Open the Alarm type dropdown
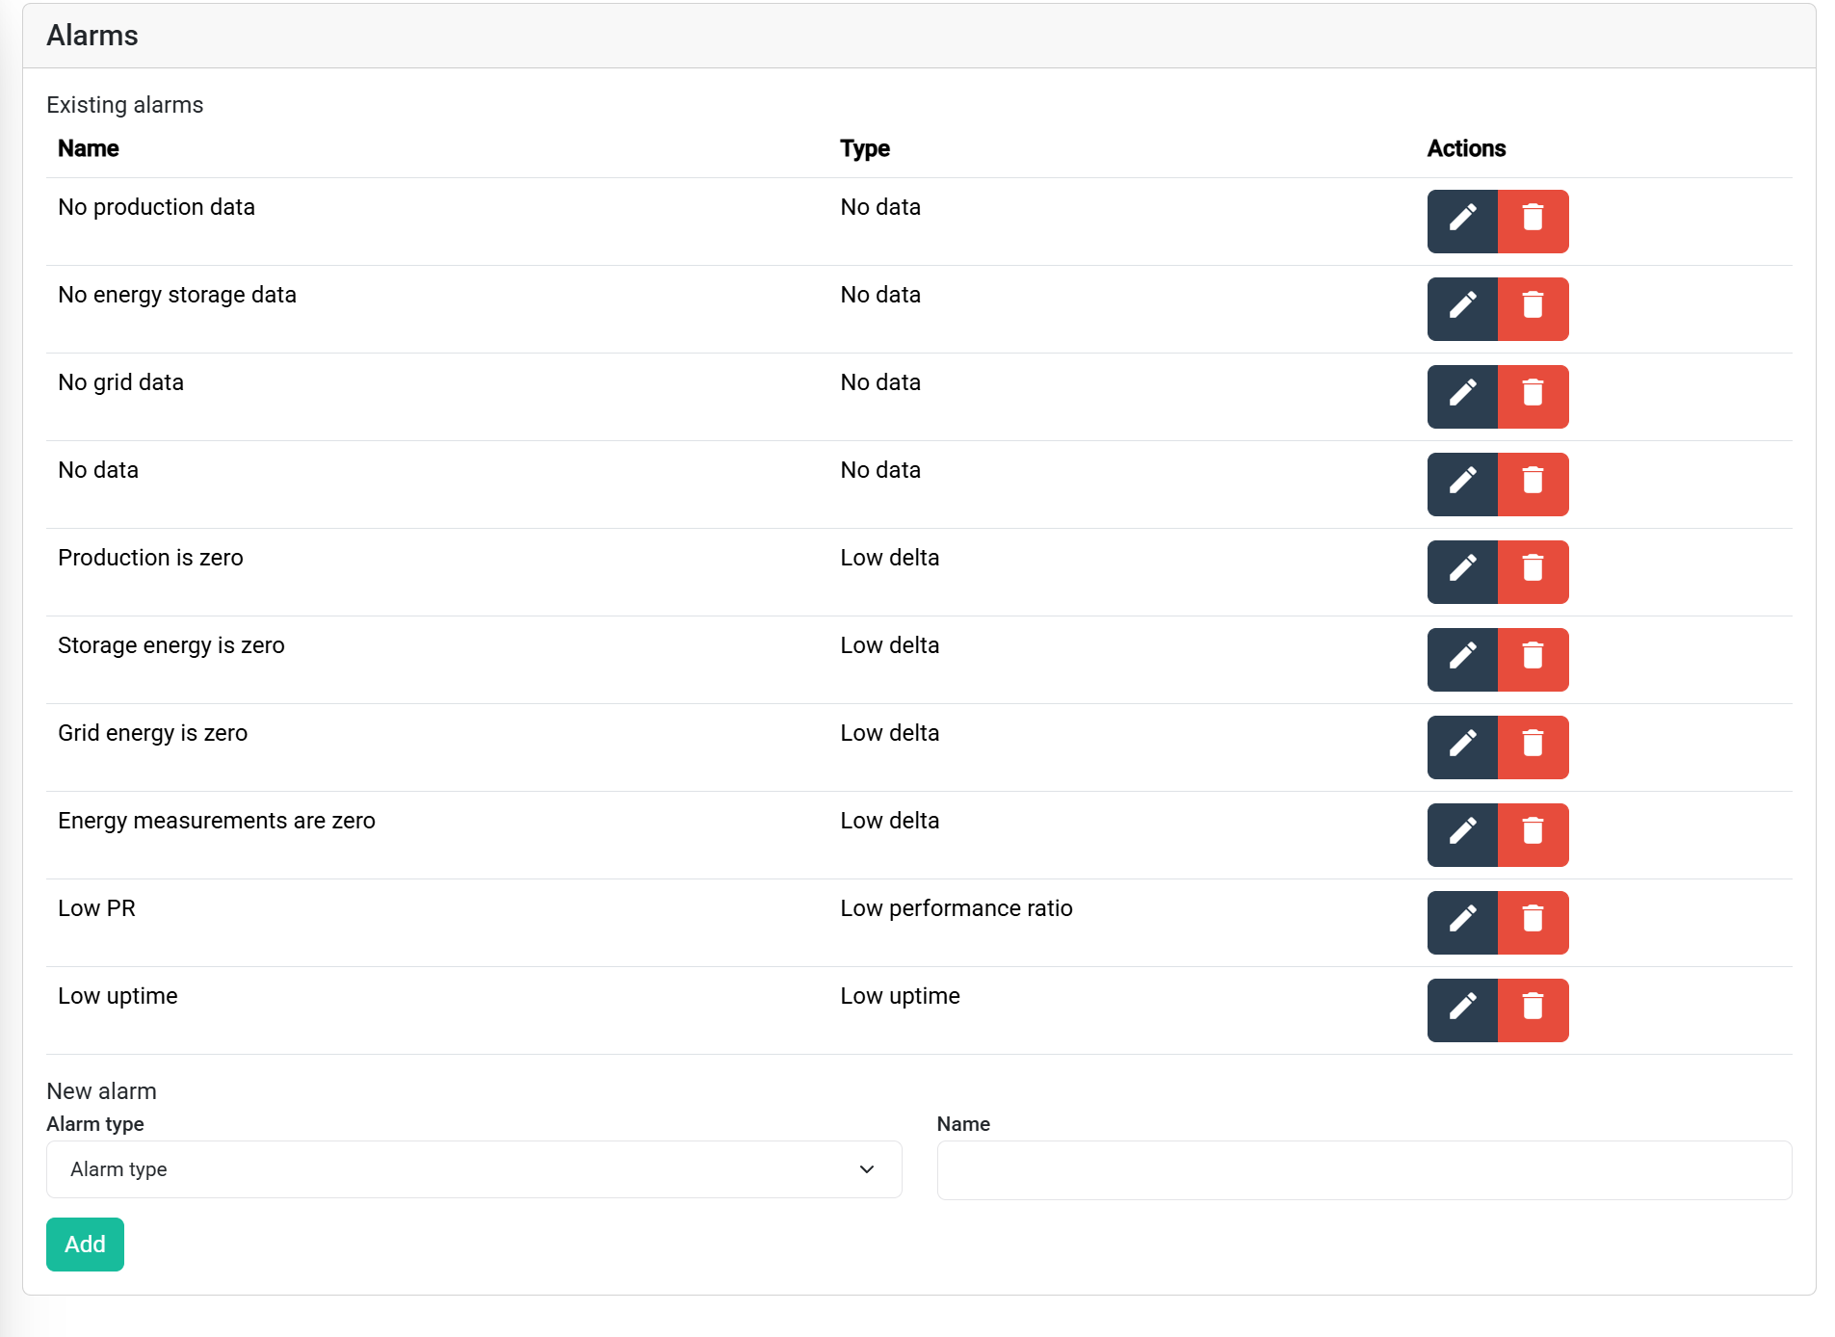 point(474,1169)
